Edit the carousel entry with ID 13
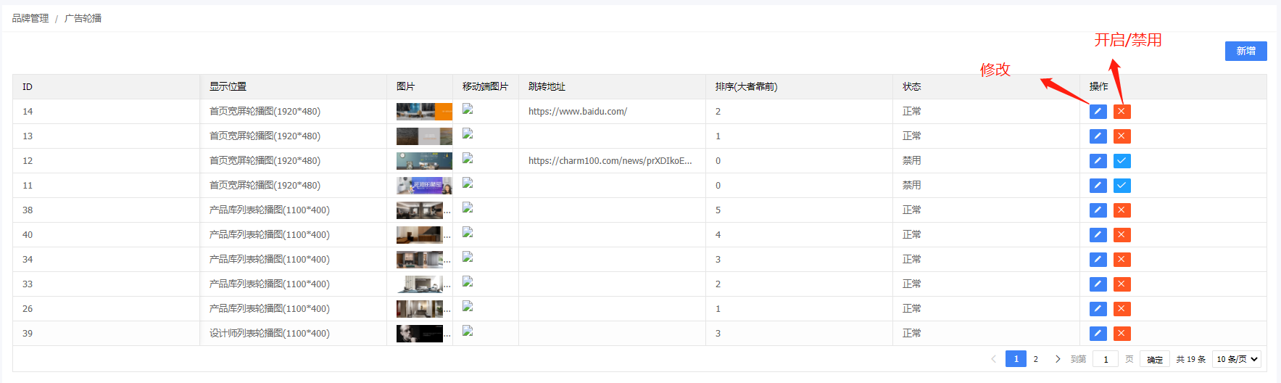This screenshot has width=1281, height=383. click(1098, 136)
